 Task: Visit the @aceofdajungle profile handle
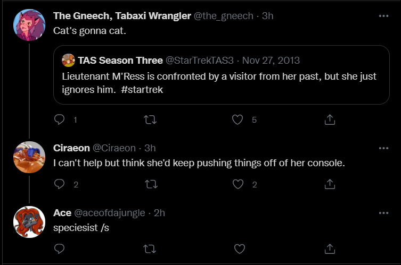[110, 213]
